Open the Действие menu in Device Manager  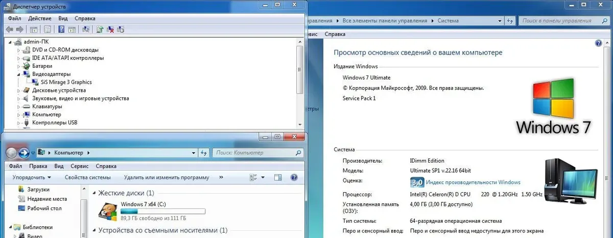(39, 18)
